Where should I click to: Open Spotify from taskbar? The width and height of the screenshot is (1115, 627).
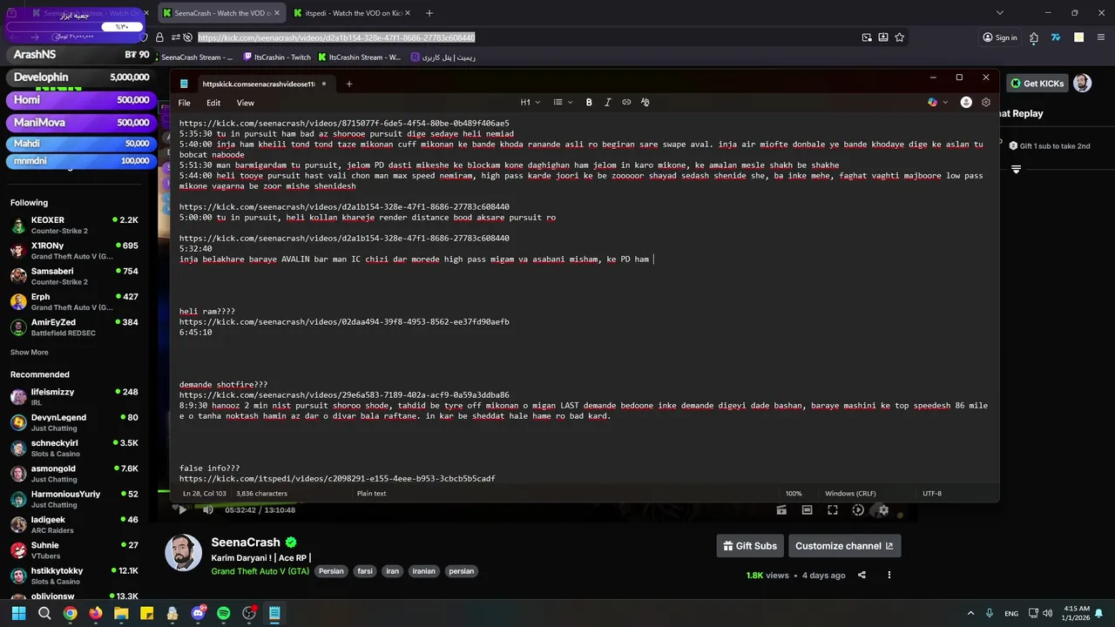click(x=224, y=613)
